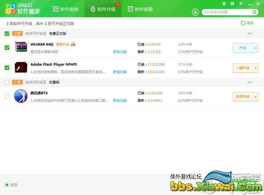
Task: Uncheck the WinRAR 64位 checkbox
Action: (7, 48)
